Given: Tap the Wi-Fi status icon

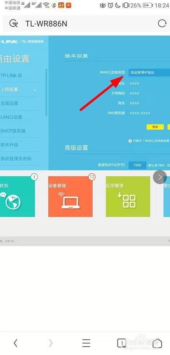Looking at the screenshot, I should point(46,5).
